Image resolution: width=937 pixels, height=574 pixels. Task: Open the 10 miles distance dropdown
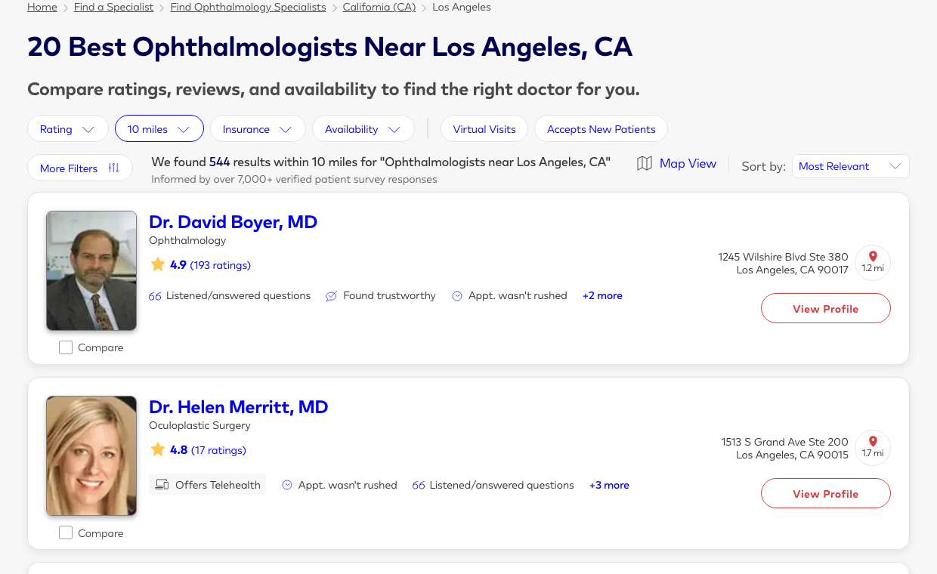coord(159,129)
